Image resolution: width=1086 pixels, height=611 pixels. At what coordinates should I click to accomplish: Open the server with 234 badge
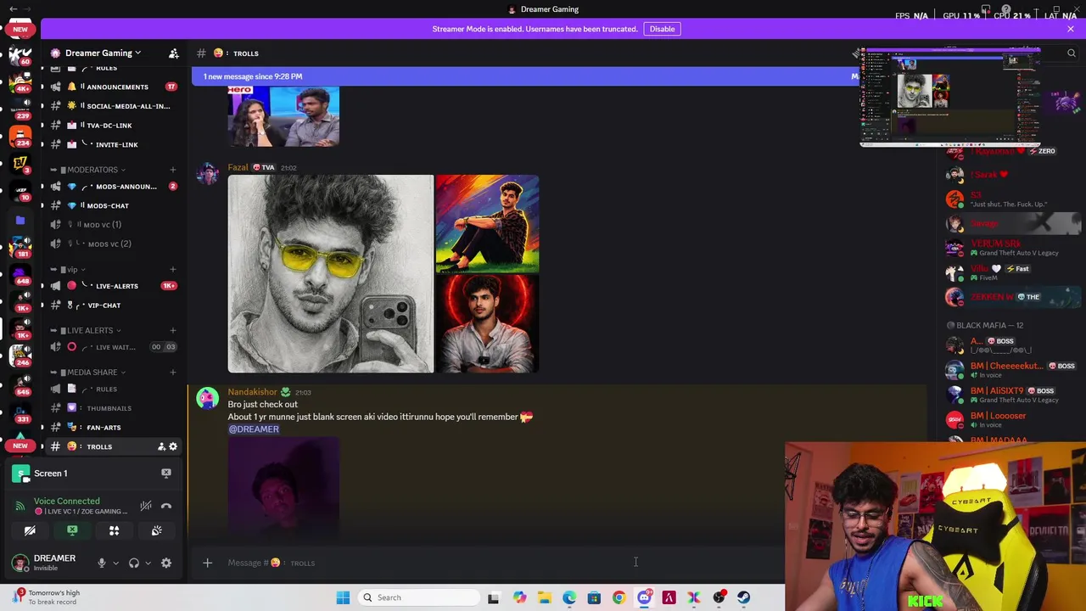coord(20,136)
